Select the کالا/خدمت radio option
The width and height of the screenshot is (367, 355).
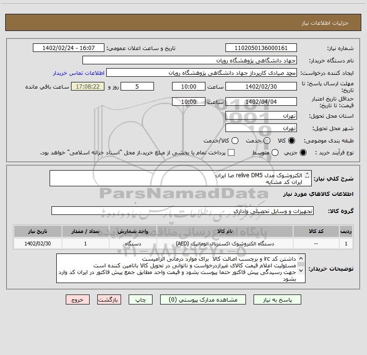coord(235,141)
